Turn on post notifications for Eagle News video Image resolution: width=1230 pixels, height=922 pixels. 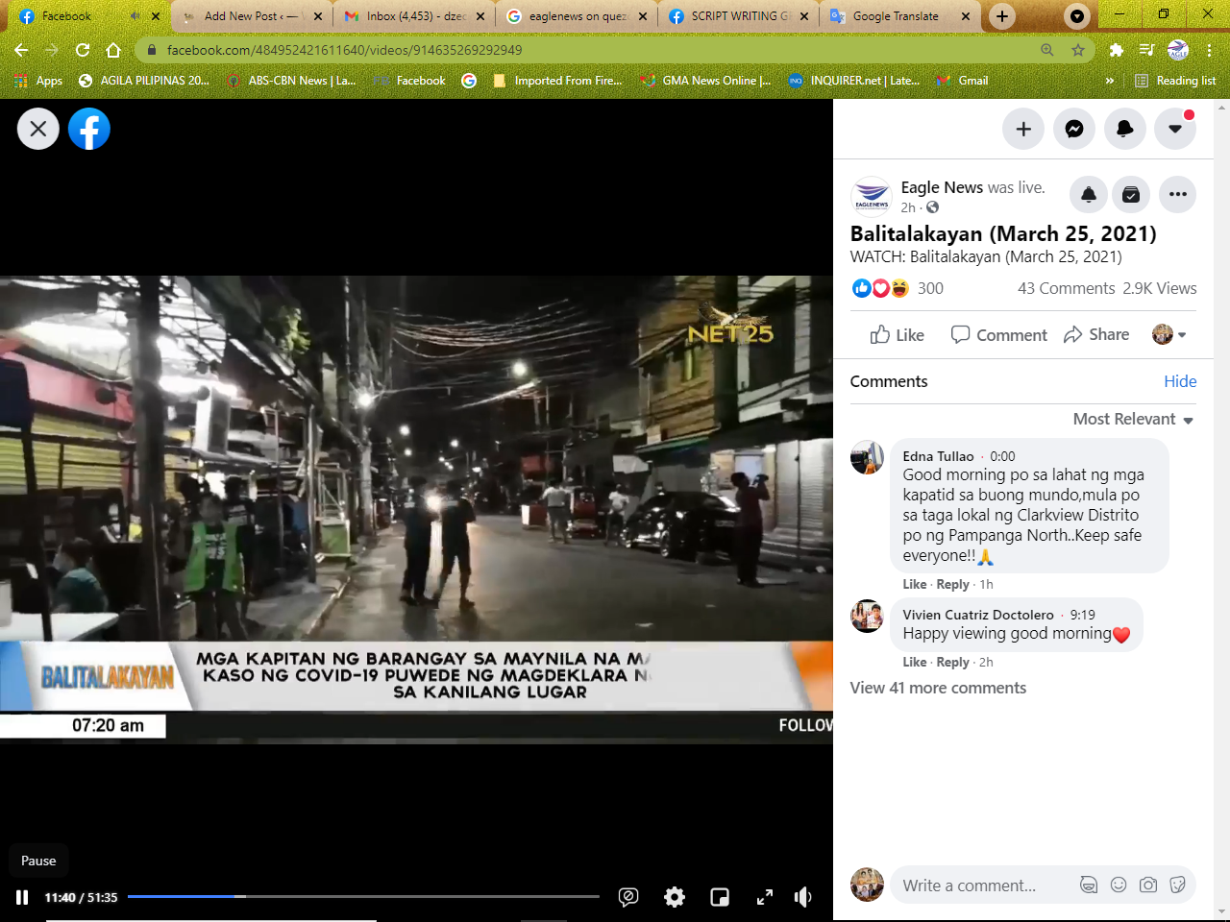[1089, 195]
